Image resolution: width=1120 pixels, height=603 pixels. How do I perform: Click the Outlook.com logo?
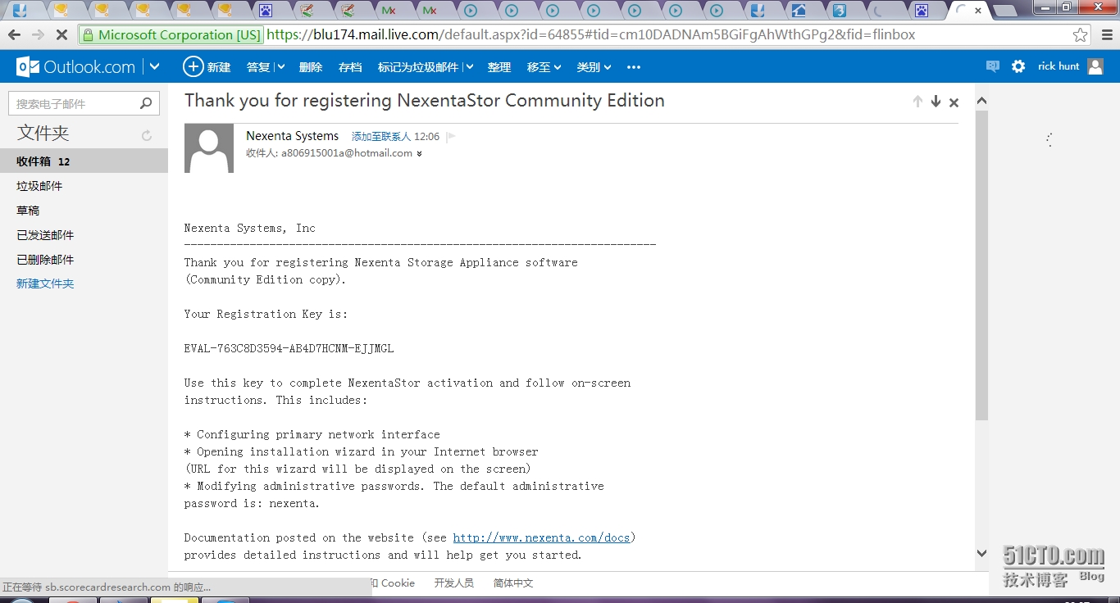click(x=75, y=67)
